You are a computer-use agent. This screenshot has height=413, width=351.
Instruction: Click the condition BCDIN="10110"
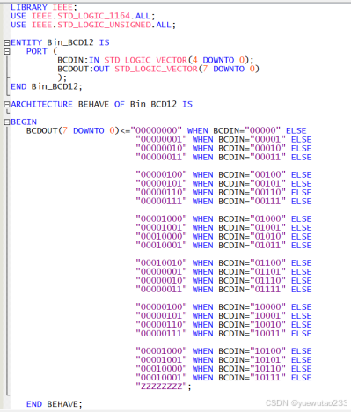click(x=252, y=368)
